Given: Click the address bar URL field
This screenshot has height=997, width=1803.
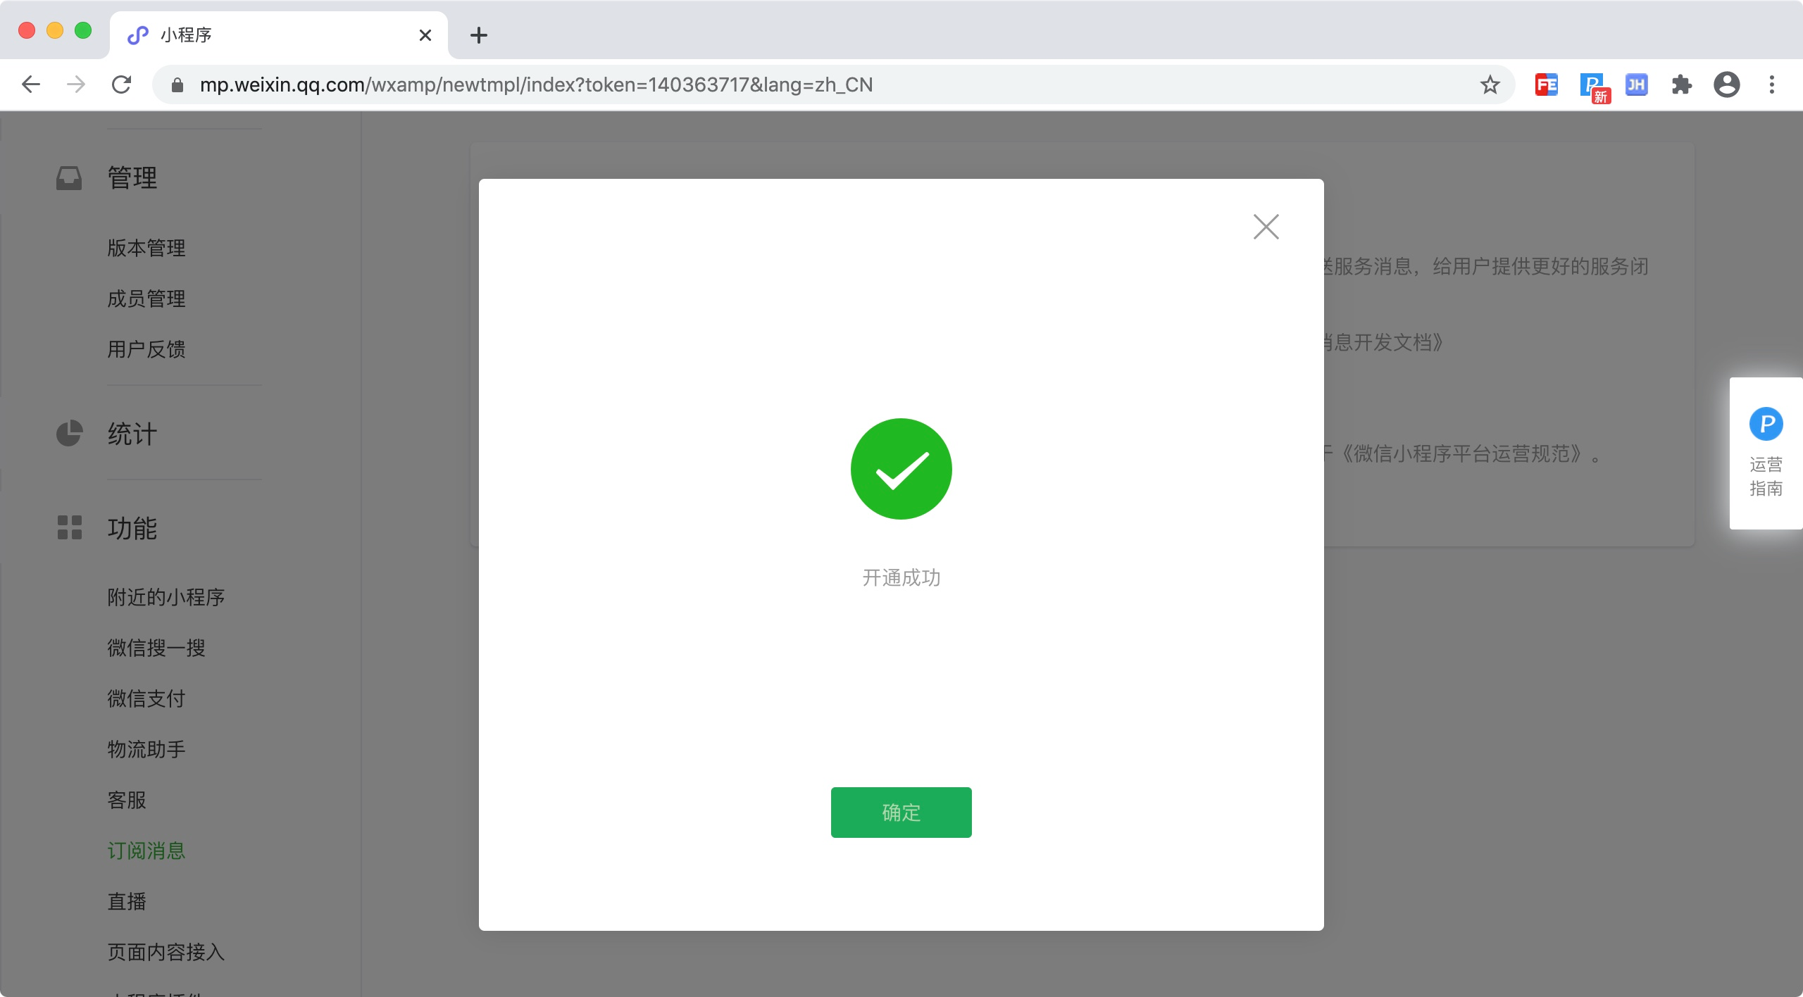Looking at the screenshot, I should click(831, 84).
